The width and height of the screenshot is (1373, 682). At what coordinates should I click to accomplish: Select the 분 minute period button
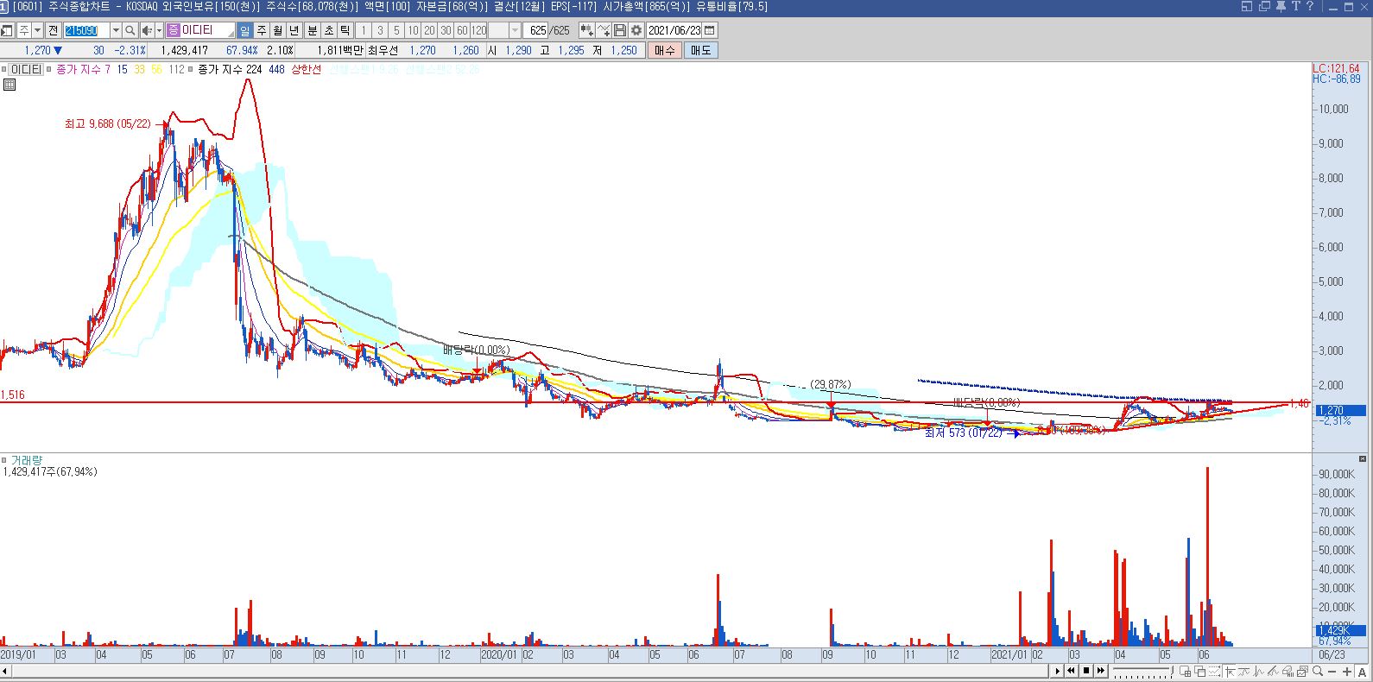312,30
